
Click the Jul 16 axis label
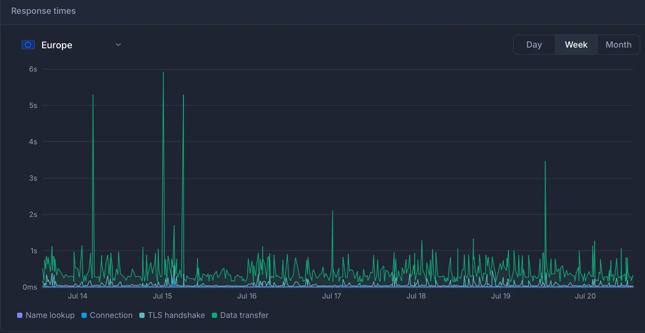[x=247, y=296]
